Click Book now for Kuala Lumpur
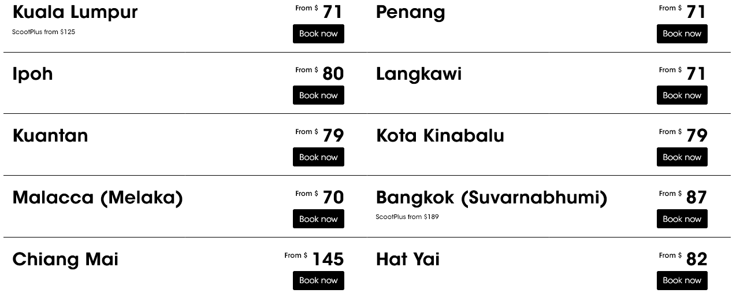Screen dimensions: 740x293 pyautogui.click(x=318, y=34)
